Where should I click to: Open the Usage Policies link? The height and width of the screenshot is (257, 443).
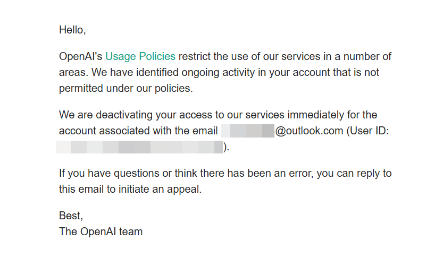[140, 57]
